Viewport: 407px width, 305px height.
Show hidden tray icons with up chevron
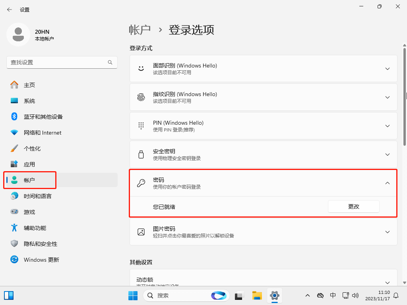point(308,295)
